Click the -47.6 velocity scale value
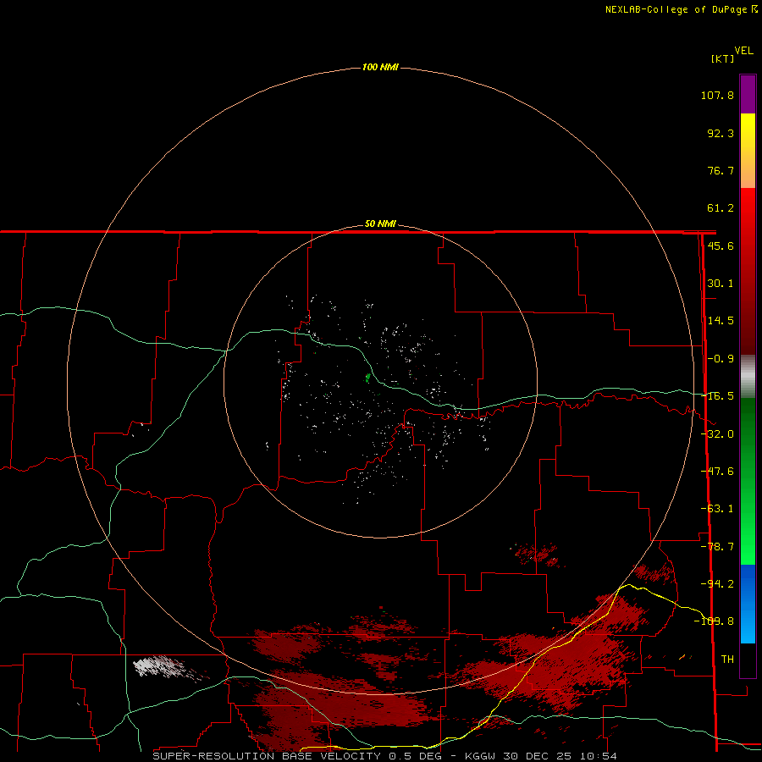Image resolution: width=762 pixels, height=762 pixels. [717, 472]
